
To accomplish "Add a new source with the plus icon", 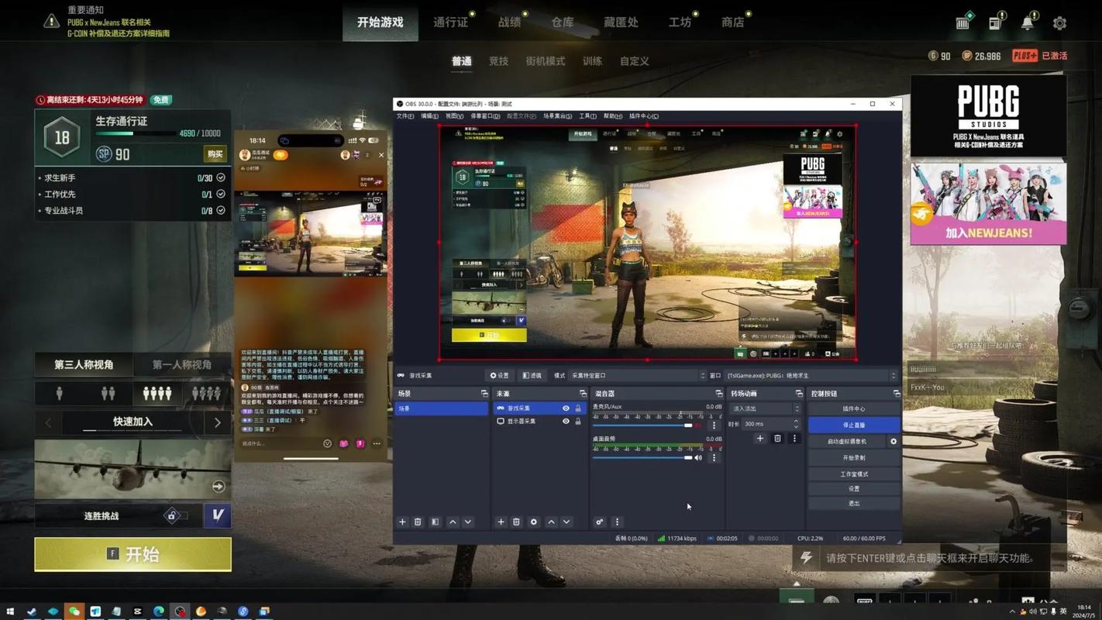I will [501, 522].
